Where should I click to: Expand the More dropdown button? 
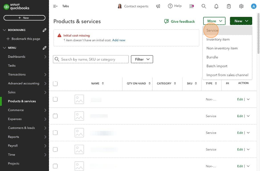pos(214,21)
